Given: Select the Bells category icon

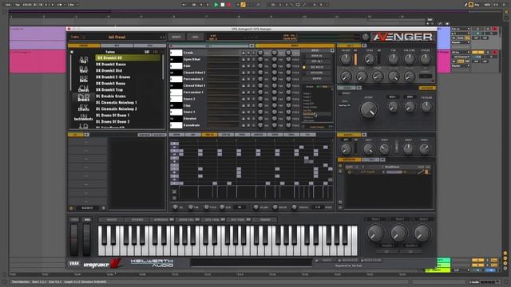Looking at the screenshot, I should [x=84, y=79].
